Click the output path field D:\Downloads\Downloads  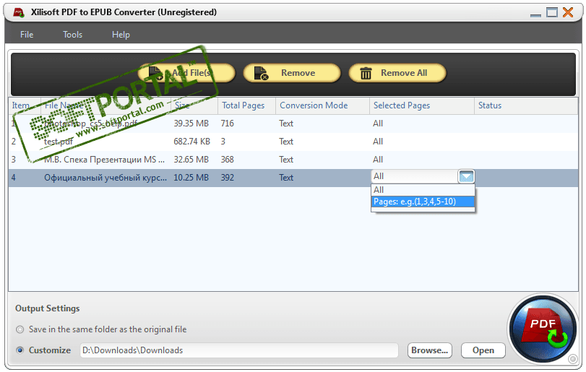tap(239, 350)
